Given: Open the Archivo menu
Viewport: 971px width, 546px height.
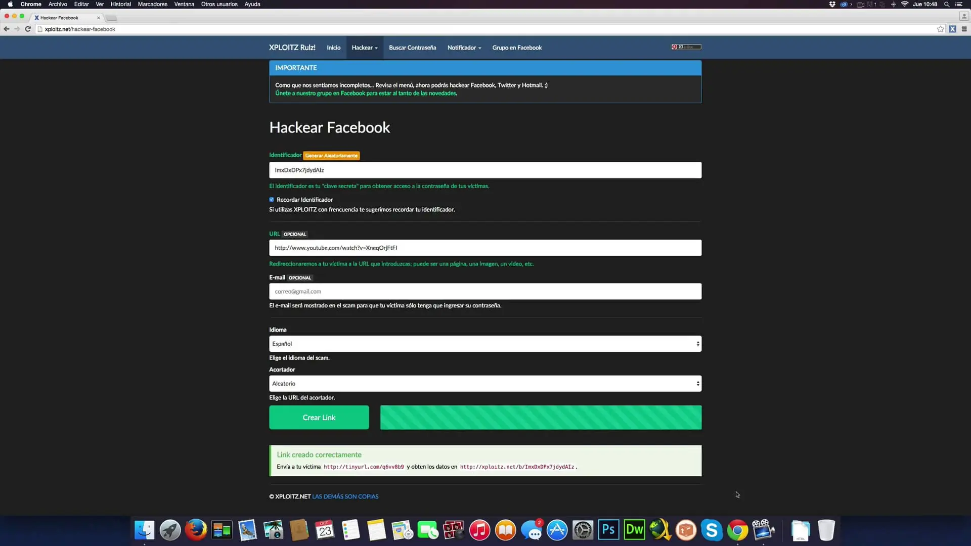Looking at the screenshot, I should (58, 4).
